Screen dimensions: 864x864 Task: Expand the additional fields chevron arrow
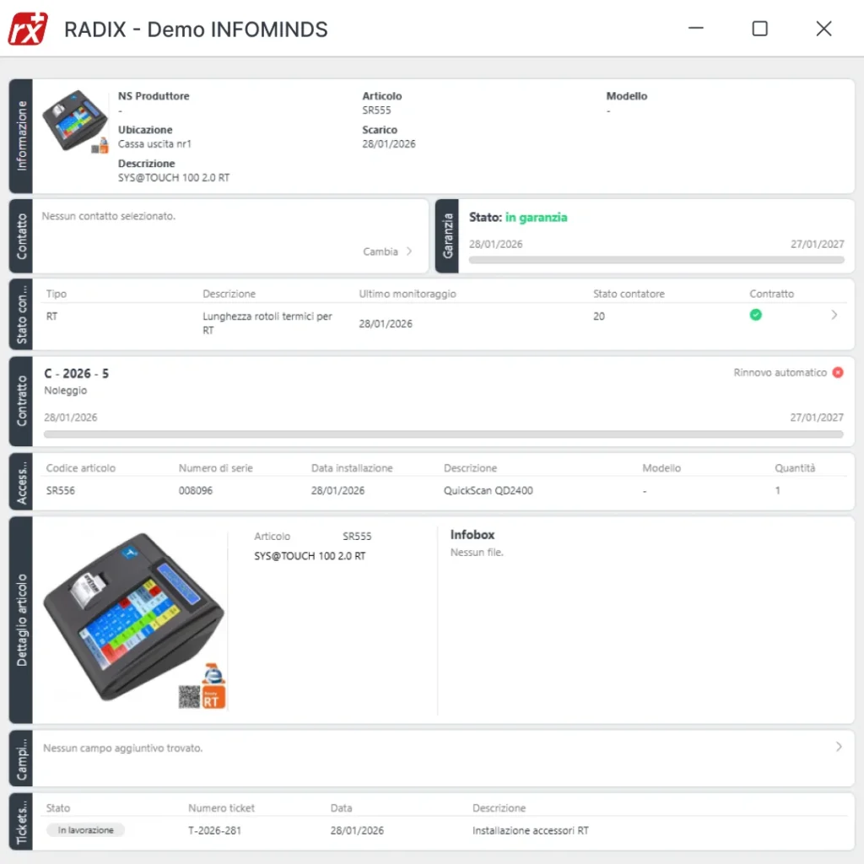pos(839,747)
